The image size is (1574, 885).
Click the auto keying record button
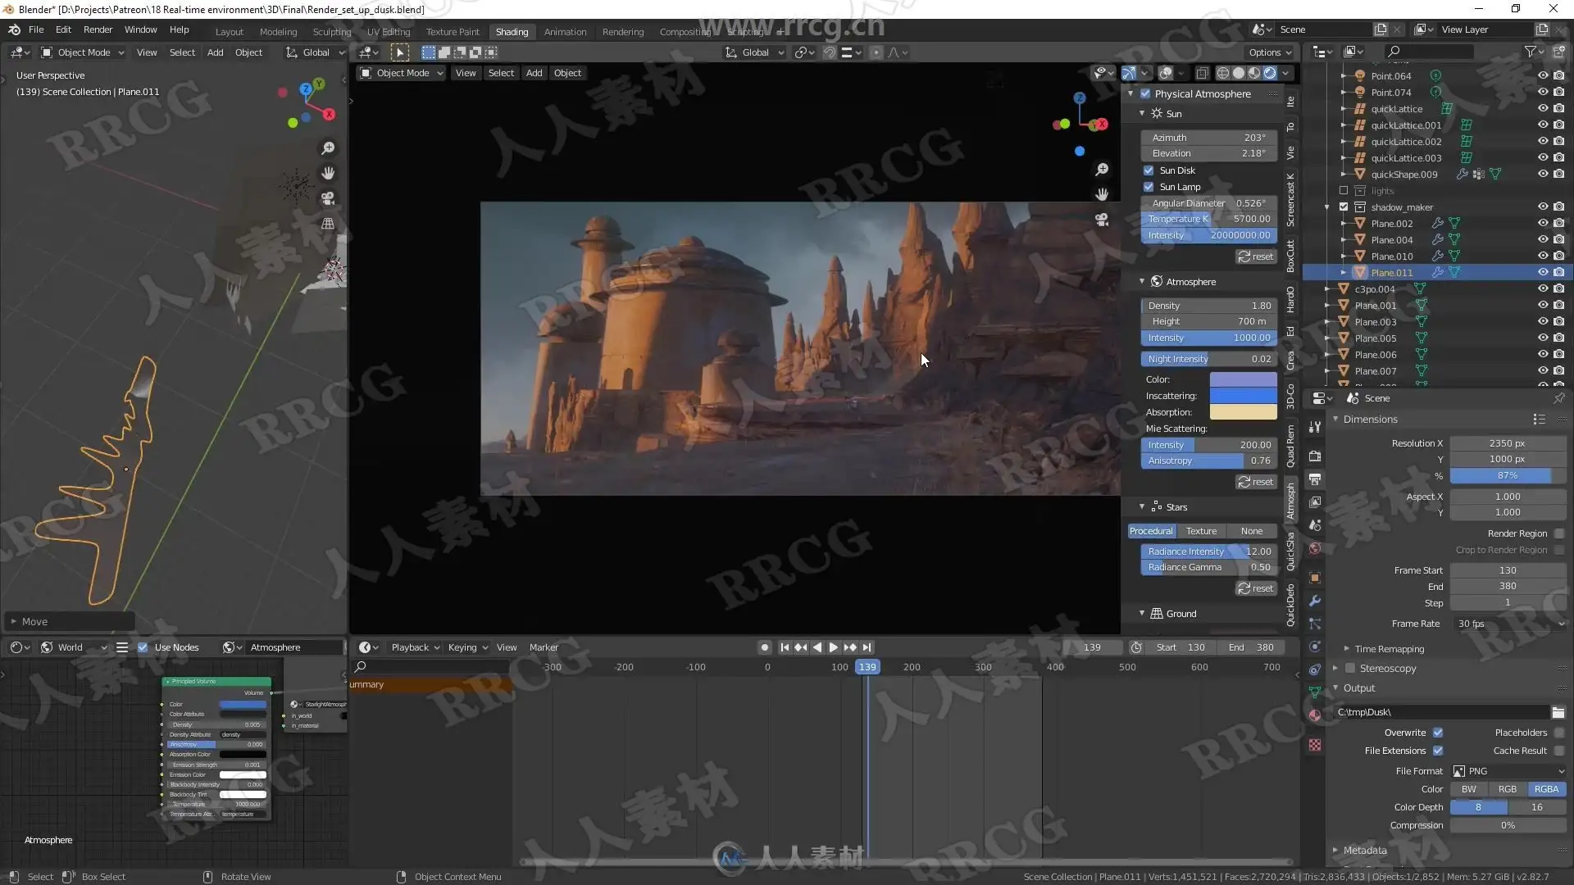click(x=764, y=647)
